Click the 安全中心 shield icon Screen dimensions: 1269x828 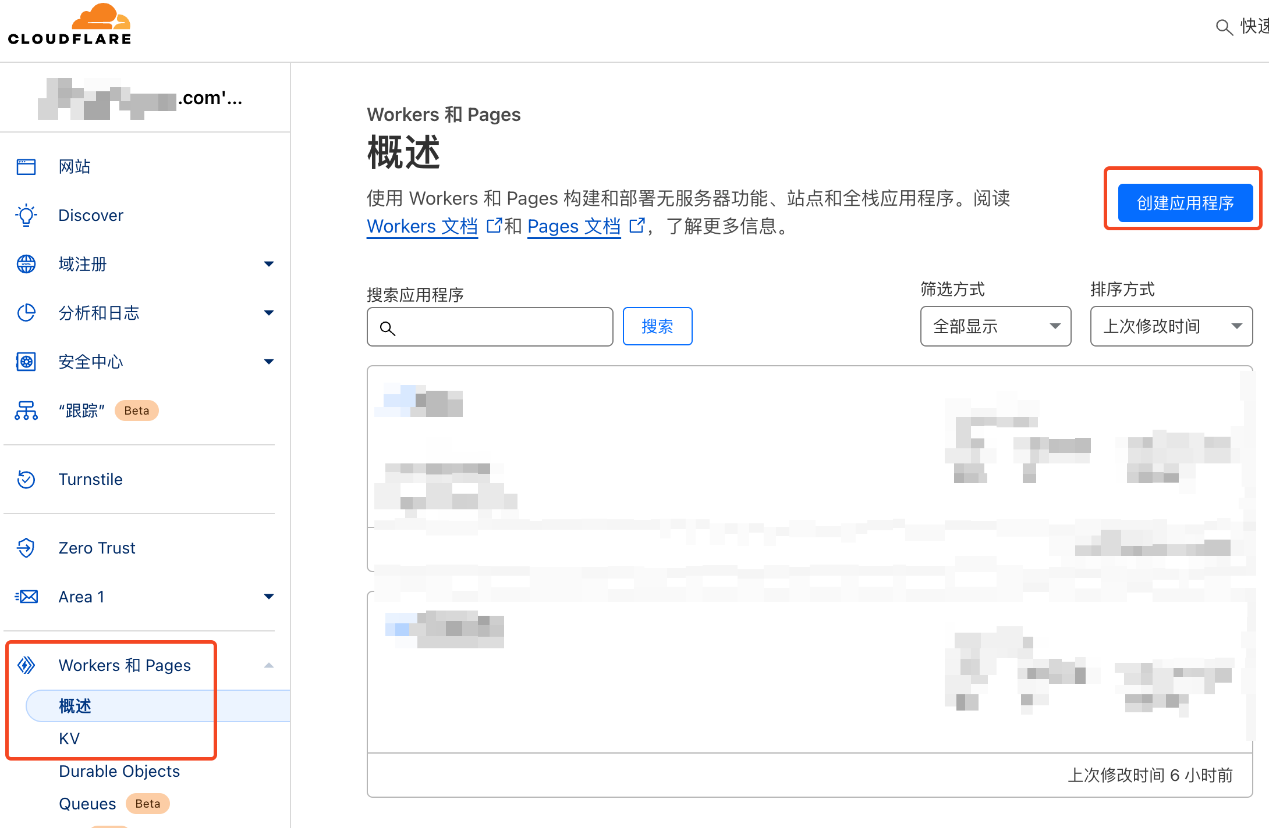click(26, 362)
